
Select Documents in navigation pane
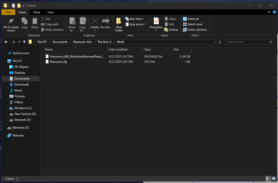[20, 79]
